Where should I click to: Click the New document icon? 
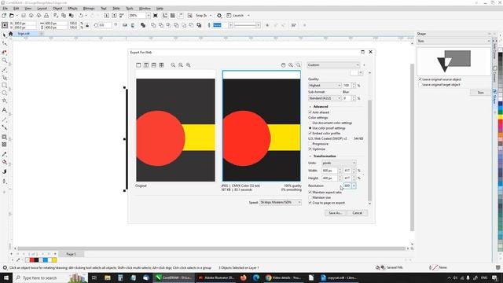coord(4,16)
